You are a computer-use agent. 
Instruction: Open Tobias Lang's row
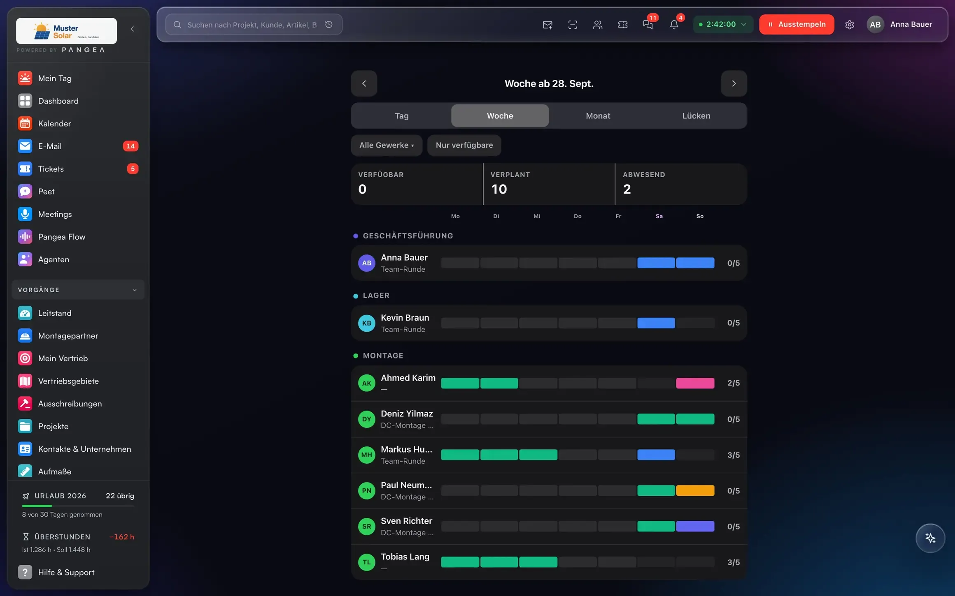pos(549,562)
